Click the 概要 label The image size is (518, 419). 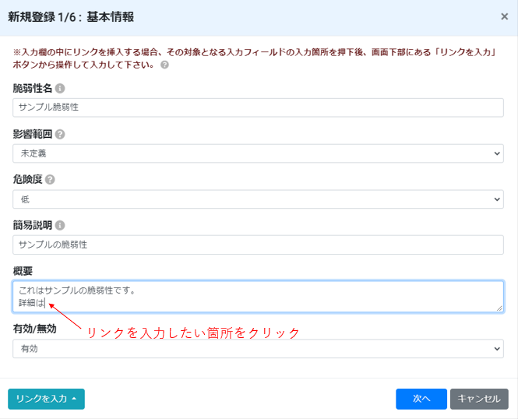point(23,271)
